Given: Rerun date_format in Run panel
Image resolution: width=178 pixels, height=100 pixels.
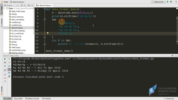Looking at the screenshot, I should (5, 59).
